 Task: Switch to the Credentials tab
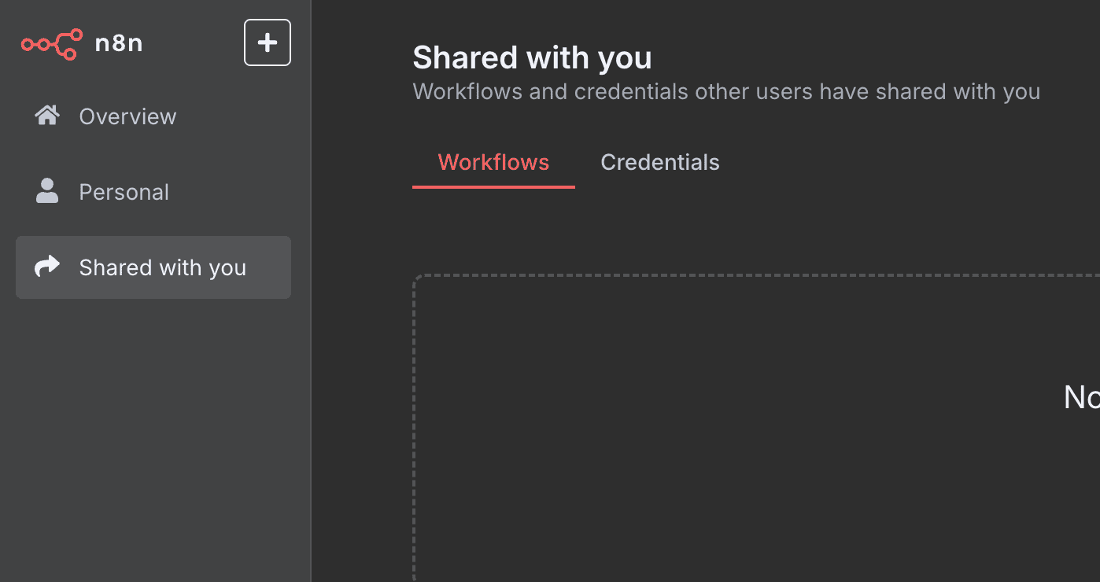[x=660, y=162]
